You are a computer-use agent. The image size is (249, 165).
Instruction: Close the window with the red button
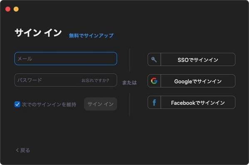(8, 9)
